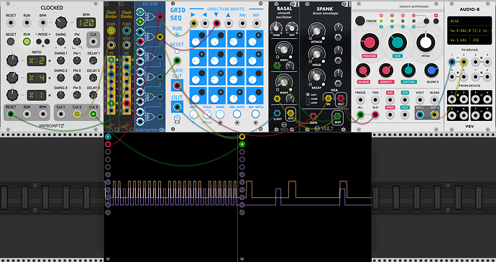This screenshot has width=496, height=262.
Task: Click the CLOCKED BPM display showing 120
Action: pos(86,22)
